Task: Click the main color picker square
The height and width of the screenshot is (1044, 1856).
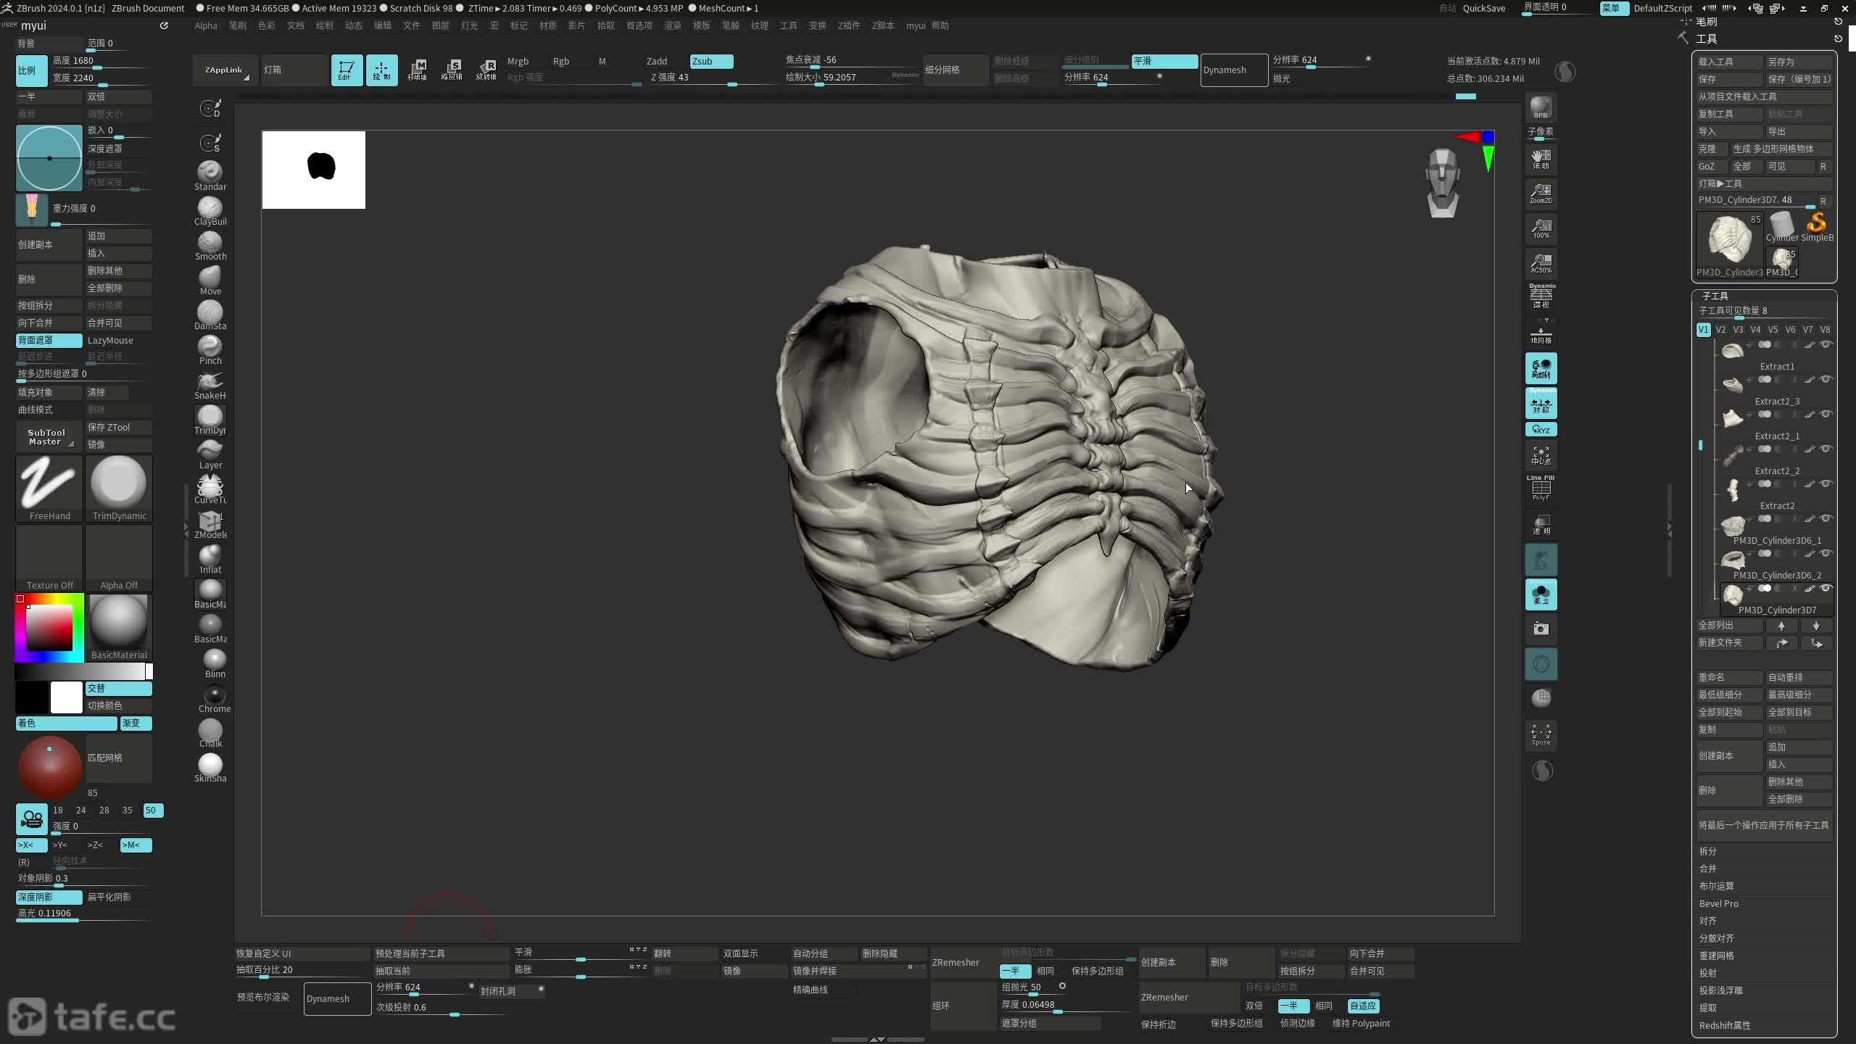Action: coord(49,627)
